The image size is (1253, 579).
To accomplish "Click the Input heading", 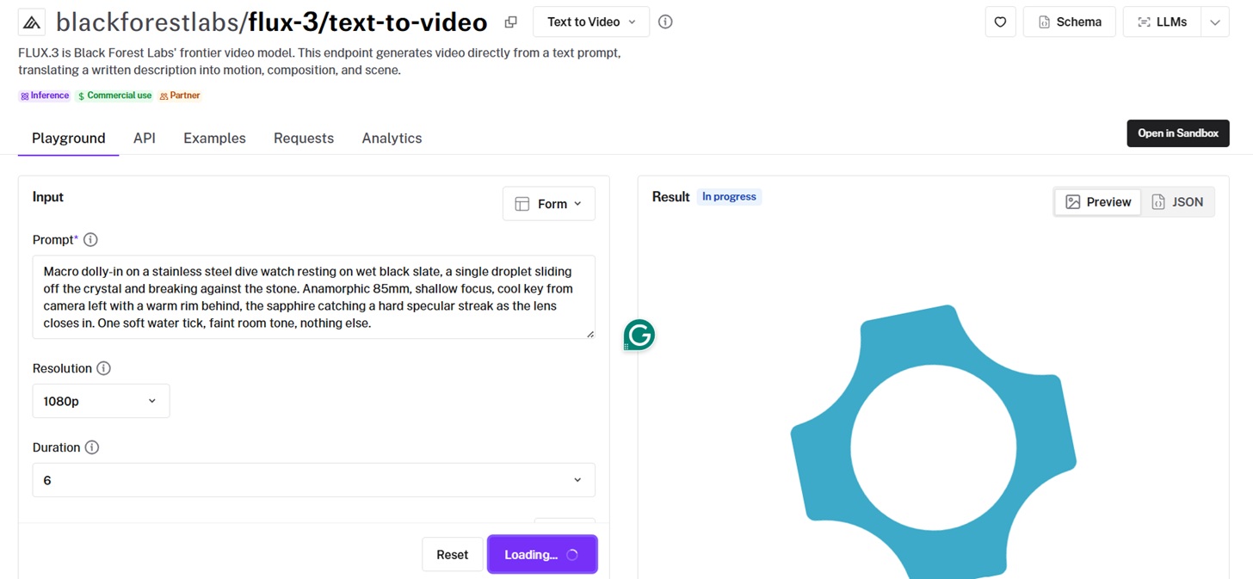I will [x=48, y=197].
